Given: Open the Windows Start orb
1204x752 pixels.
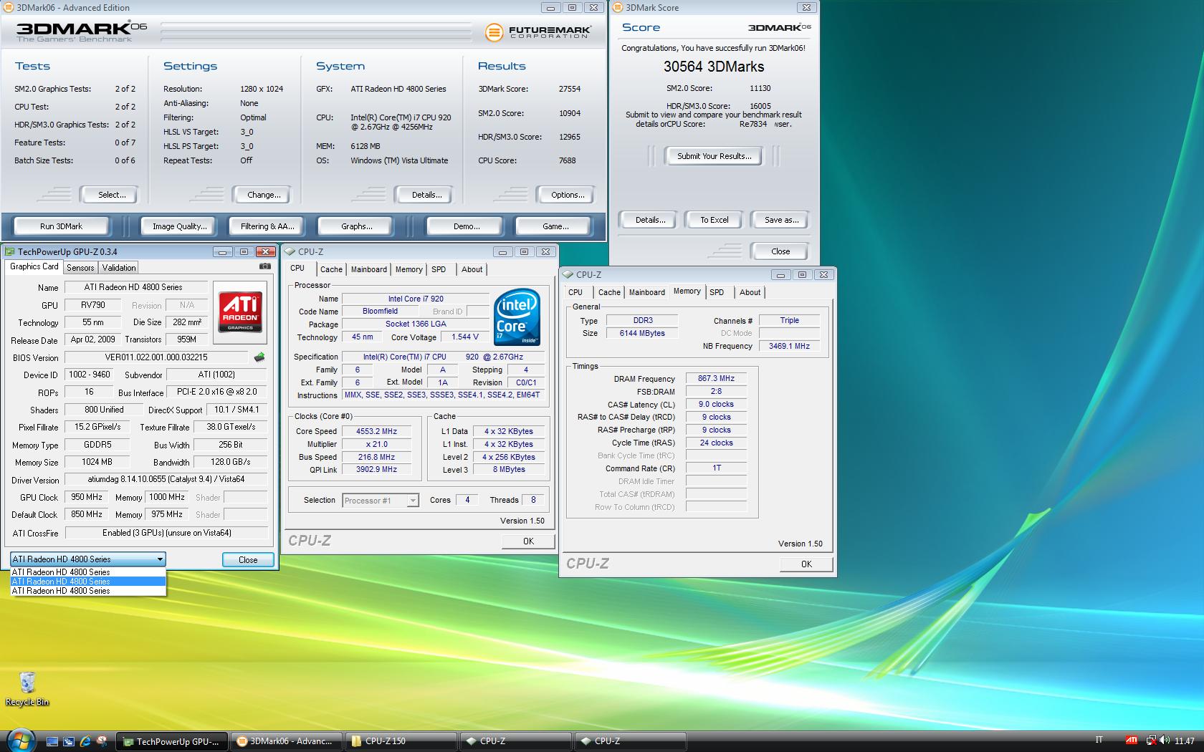Looking at the screenshot, I should 21,740.
